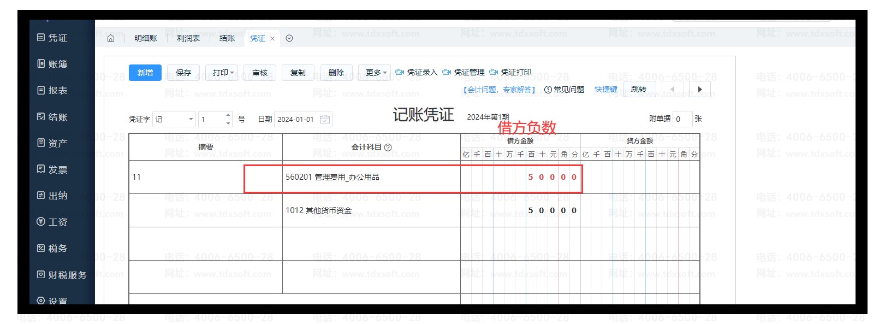Click the home icon in tab bar
The width and height of the screenshot is (885, 324).
tap(111, 38)
